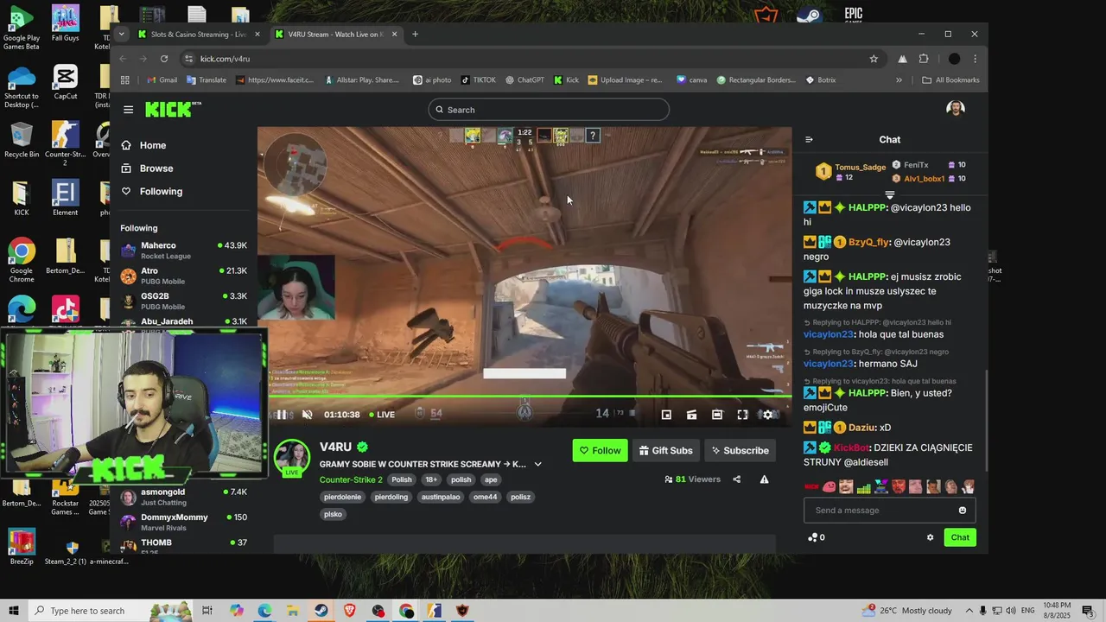Open the user profile avatar menu
Image resolution: width=1106 pixels, height=622 pixels.
(955, 109)
